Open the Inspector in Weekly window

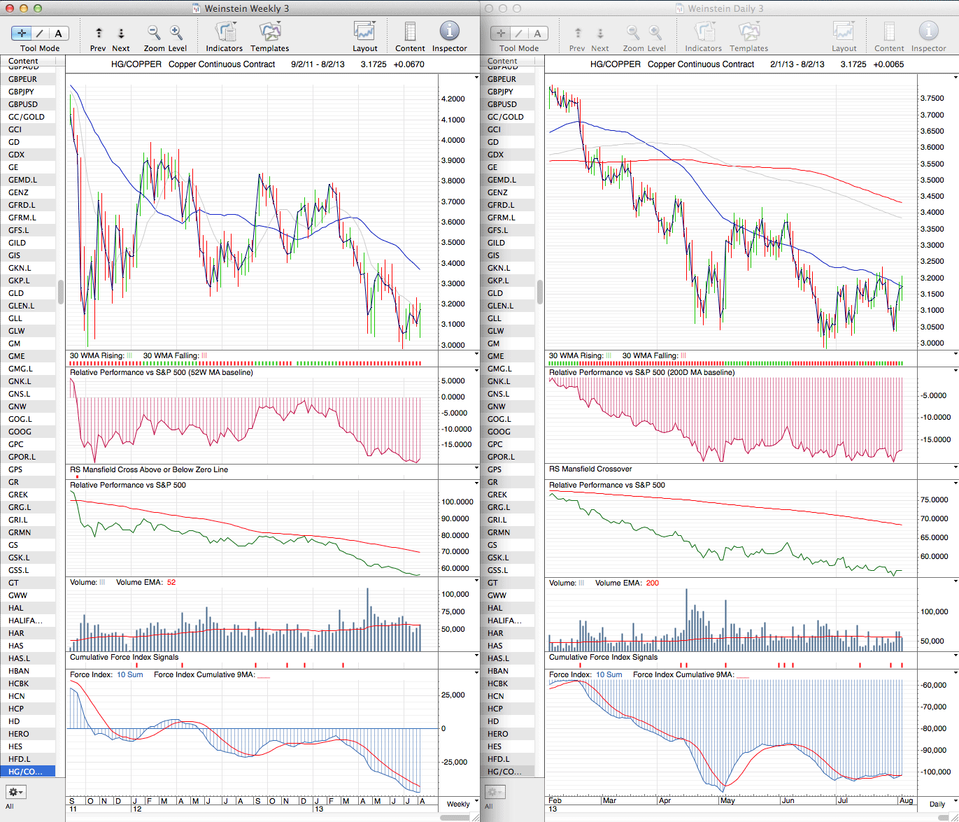449,32
